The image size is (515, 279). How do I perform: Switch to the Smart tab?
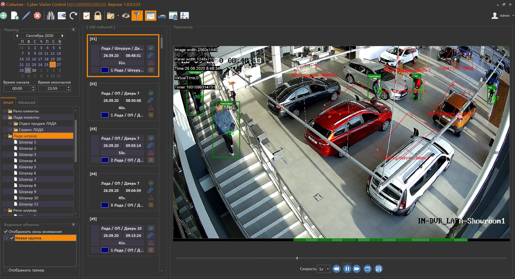(x=8, y=102)
